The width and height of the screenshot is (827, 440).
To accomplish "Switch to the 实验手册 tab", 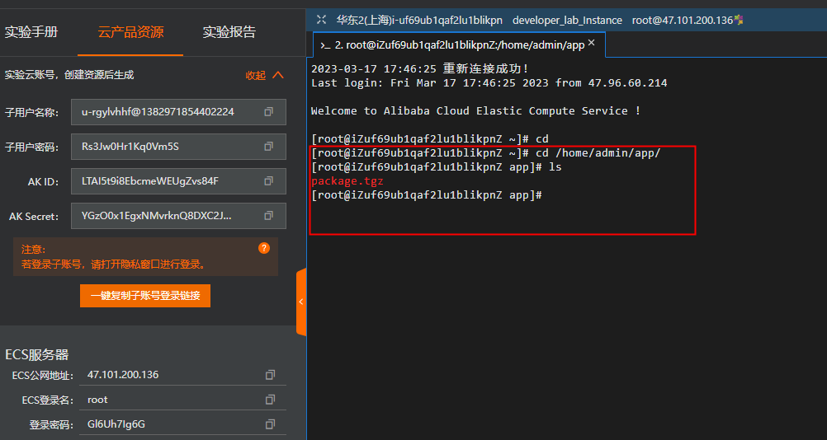I will point(31,32).
